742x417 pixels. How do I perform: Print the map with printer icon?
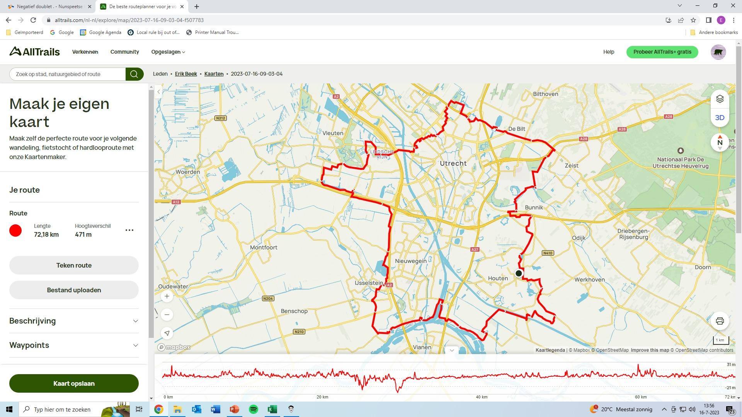[x=720, y=321]
